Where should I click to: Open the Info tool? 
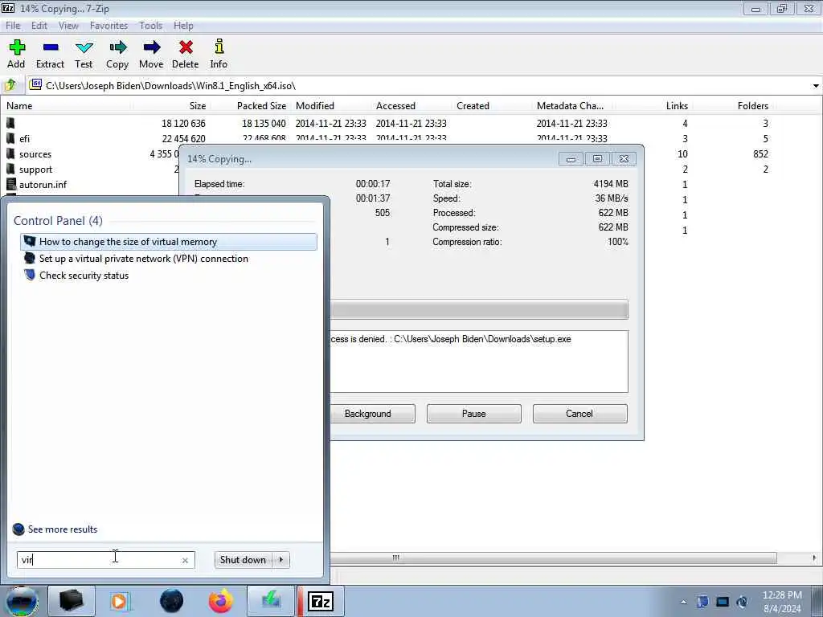coord(219,47)
